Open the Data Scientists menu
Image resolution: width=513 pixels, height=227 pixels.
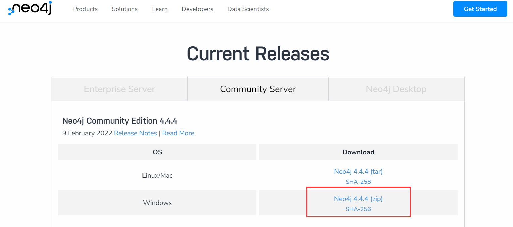(x=248, y=9)
